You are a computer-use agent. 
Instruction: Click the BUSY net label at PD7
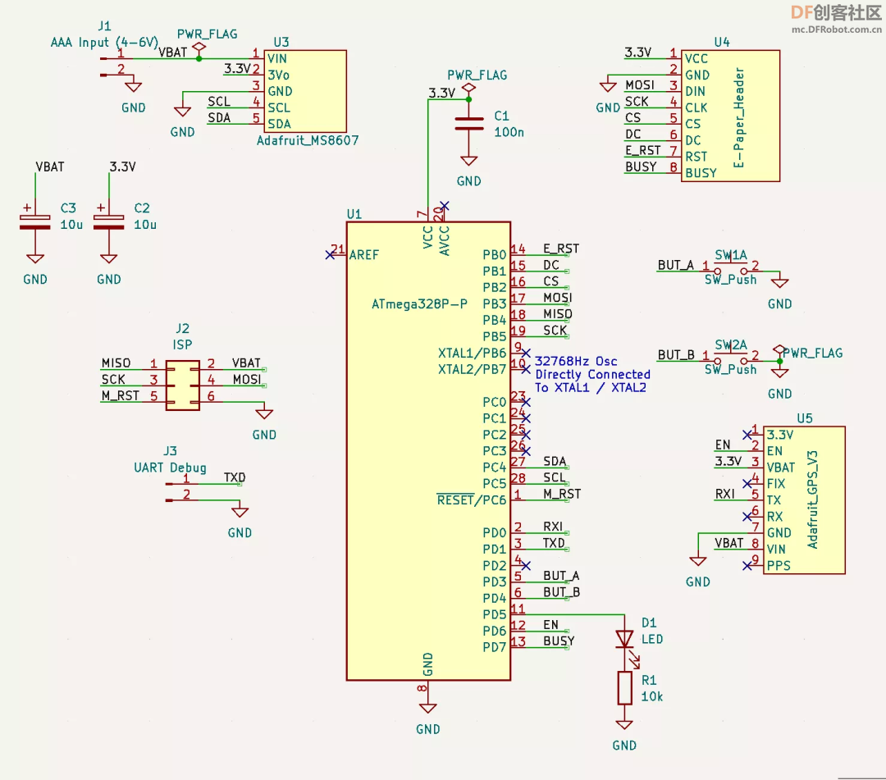coord(559,641)
